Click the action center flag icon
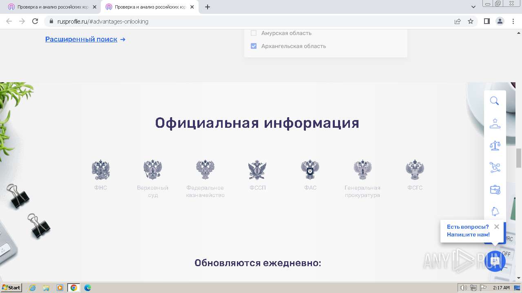The image size is (522, 293). click(x=483, y=288)
